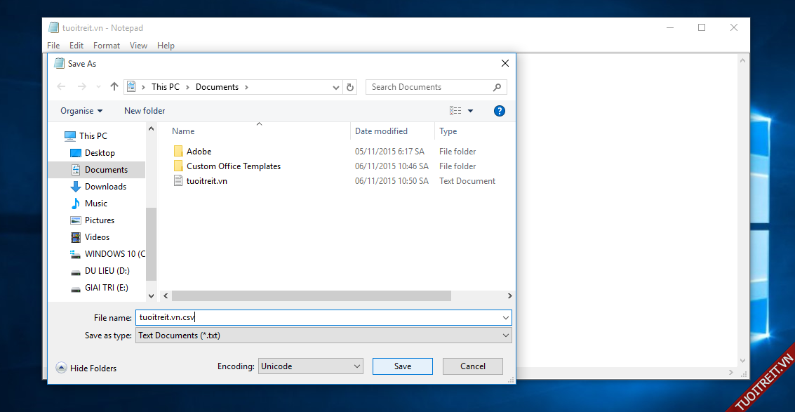The height and width of the screenshot is (412, 795).
Task: Open the Edit menu in Notepad
Action: coord(76,46)
